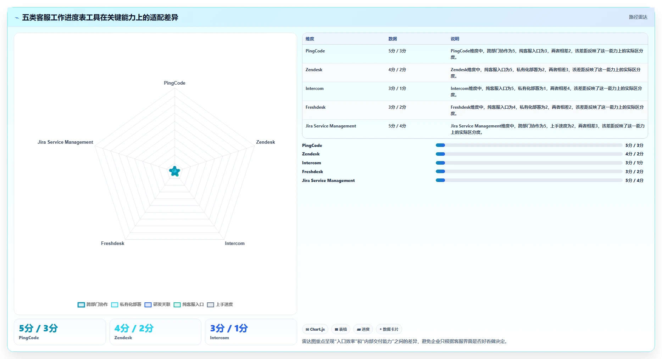Click the Zendesk table row cell

[314, 70]
